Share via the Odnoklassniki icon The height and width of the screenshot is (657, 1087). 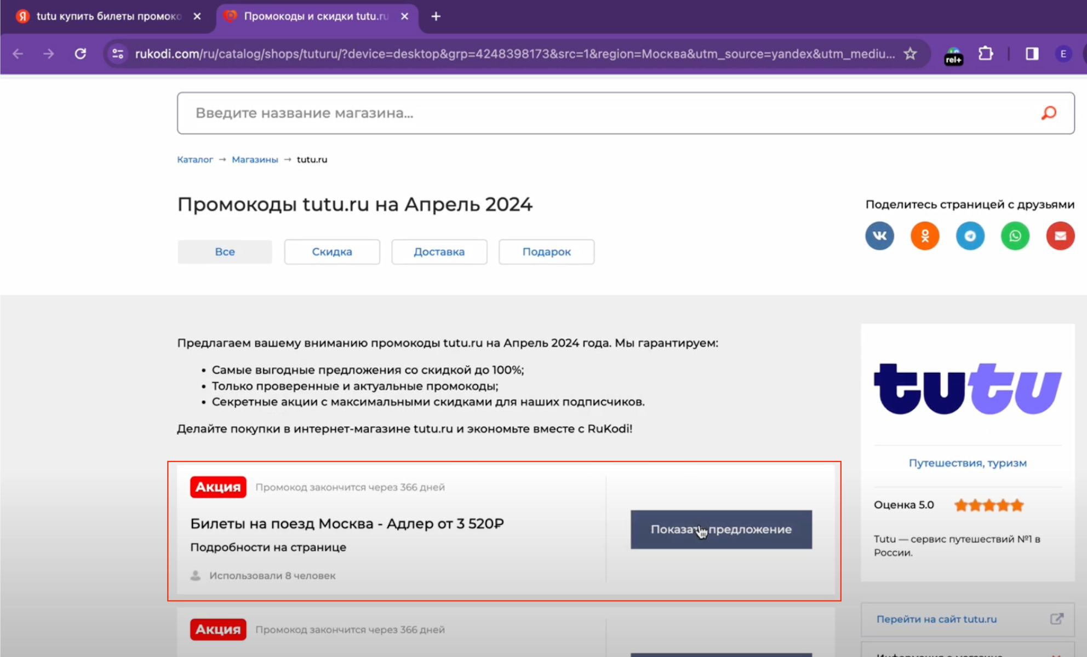point(924,235)
